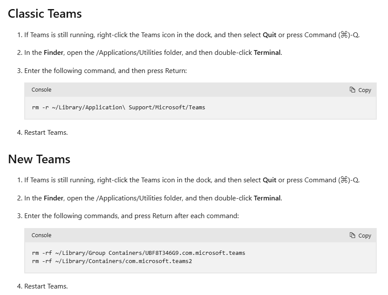Click bold Terminal in New Teams step 2

[x=267, y=198]
